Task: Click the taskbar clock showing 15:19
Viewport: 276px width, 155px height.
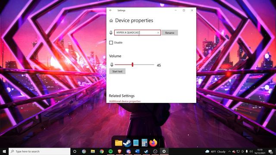Action: coord(260,152)
